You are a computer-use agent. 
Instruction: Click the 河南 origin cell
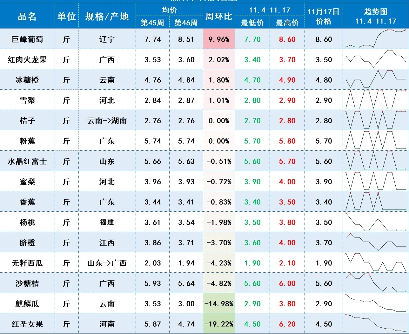click(x=107, y=324)
